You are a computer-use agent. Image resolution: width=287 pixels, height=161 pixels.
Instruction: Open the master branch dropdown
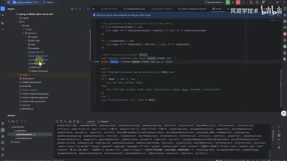49,2
